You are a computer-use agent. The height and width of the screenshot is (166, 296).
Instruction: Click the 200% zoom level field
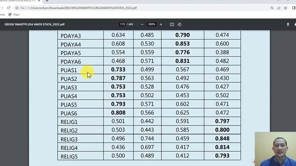coord(151,24)
